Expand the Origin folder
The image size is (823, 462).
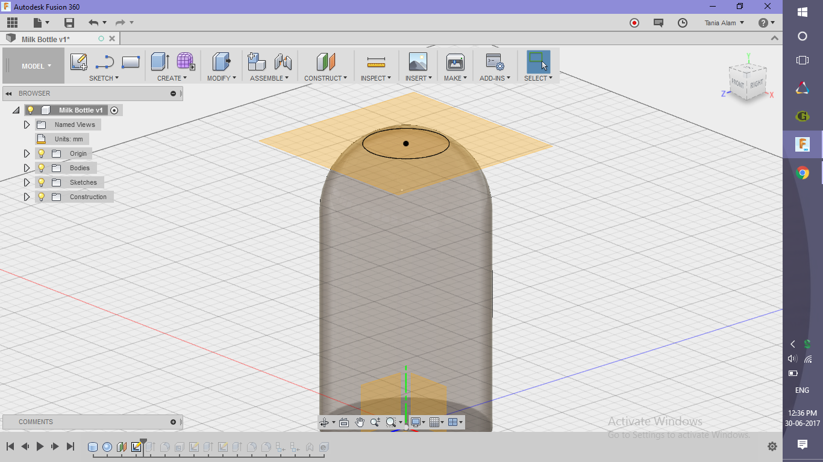point(27,153)
